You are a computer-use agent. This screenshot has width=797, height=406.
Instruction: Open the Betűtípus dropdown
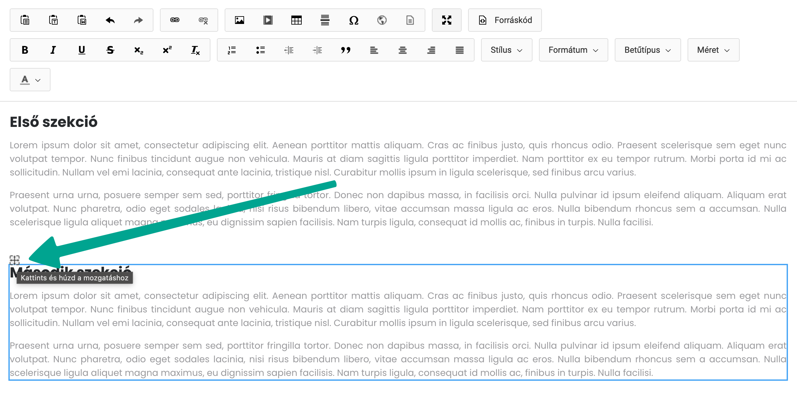coord(648,50)
